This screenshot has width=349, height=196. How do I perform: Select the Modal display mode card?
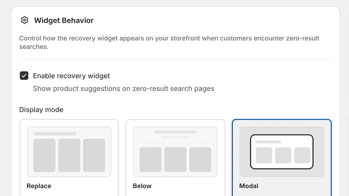point(281,158)
